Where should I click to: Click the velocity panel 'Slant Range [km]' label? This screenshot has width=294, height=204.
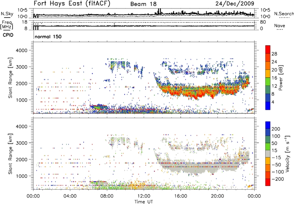10,154
